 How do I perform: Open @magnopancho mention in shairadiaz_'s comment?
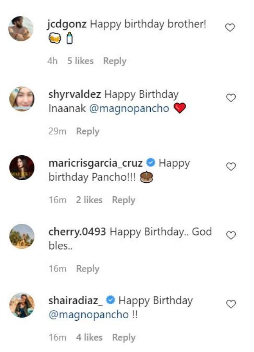pyautogui.click(x=89, y=315)
